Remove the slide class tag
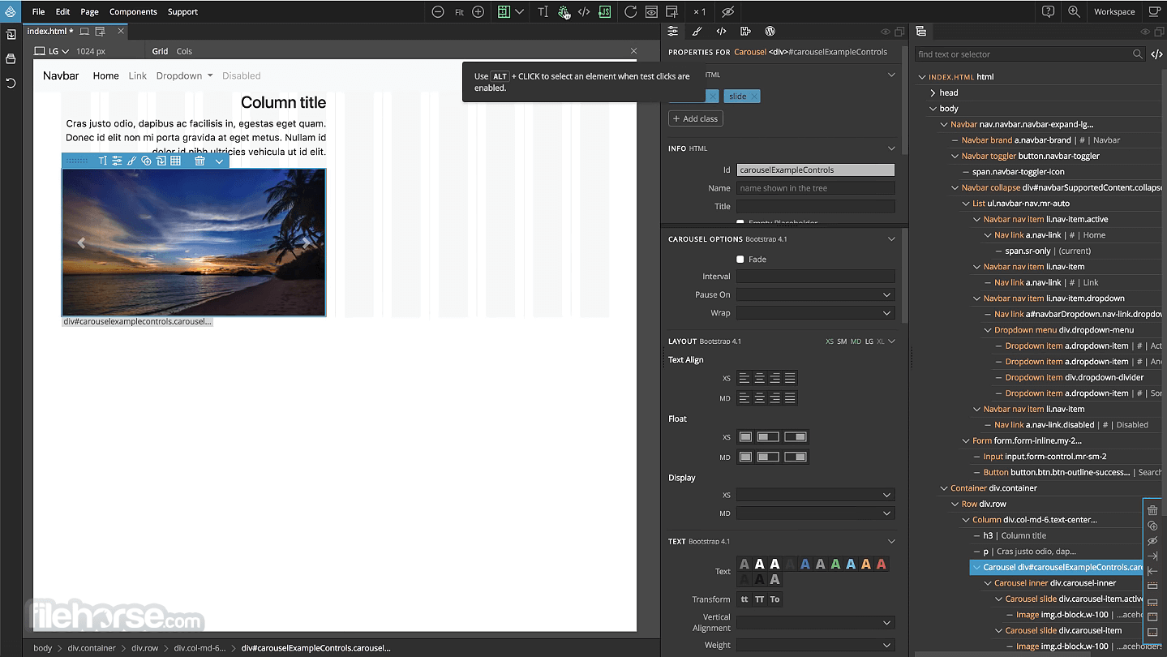Image resolution: width=1167 pixels, height=657 pixels. (754, 97)
